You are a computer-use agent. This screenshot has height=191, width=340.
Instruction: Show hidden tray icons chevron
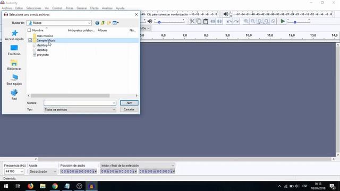pyautogui.click(x=279, y=186)
